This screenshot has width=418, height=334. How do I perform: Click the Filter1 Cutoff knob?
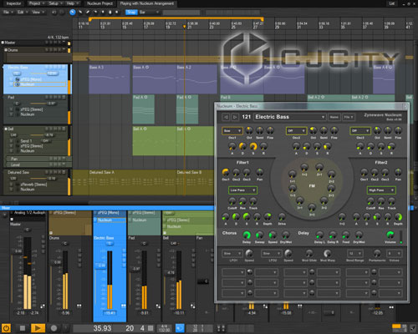click(232, 201)
